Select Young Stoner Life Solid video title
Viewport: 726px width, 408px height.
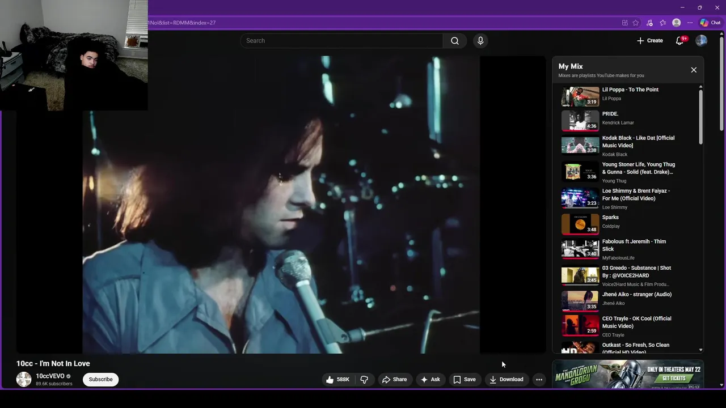[638, 168]
